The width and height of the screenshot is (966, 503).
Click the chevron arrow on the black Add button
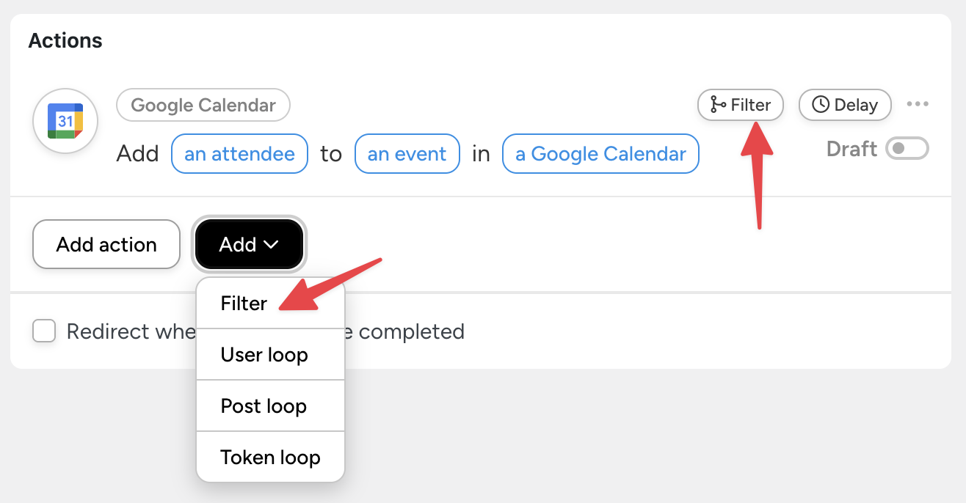click(x=271, y=245)
